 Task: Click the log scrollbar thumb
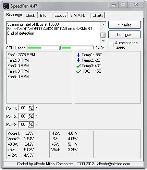[x=103, y=35]
